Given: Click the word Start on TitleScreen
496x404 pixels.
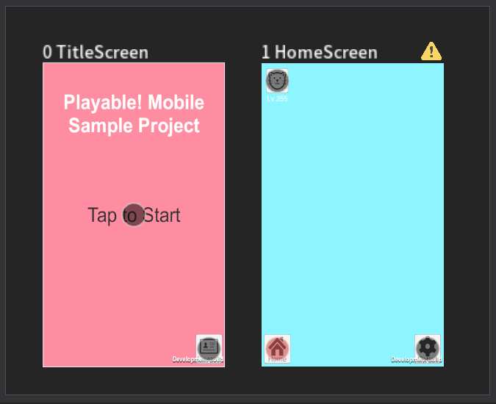Looking at the screenshot, I should tap(162, 215).
